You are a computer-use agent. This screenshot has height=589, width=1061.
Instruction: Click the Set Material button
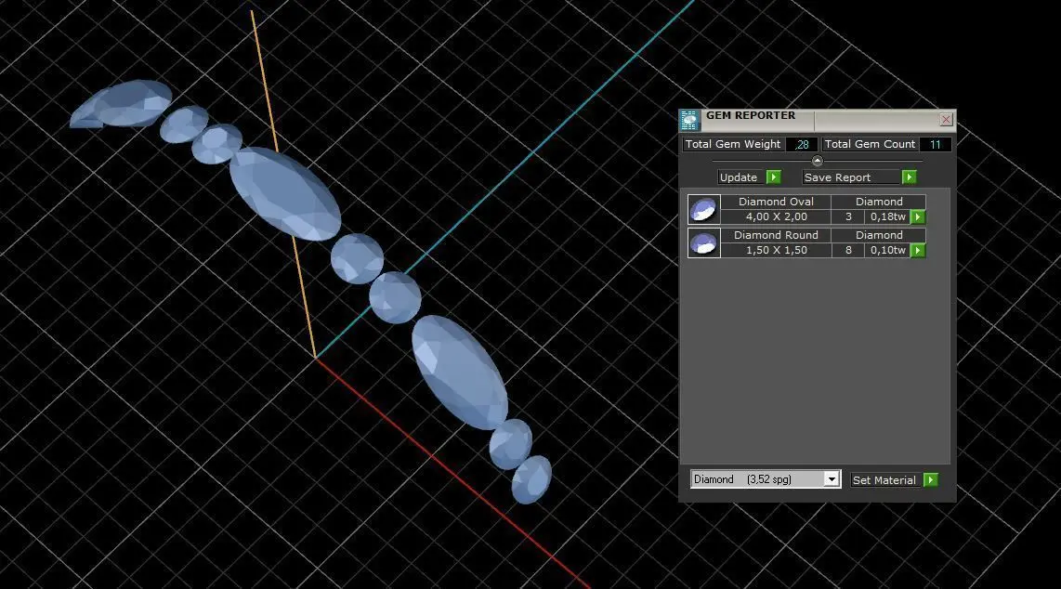886,480
